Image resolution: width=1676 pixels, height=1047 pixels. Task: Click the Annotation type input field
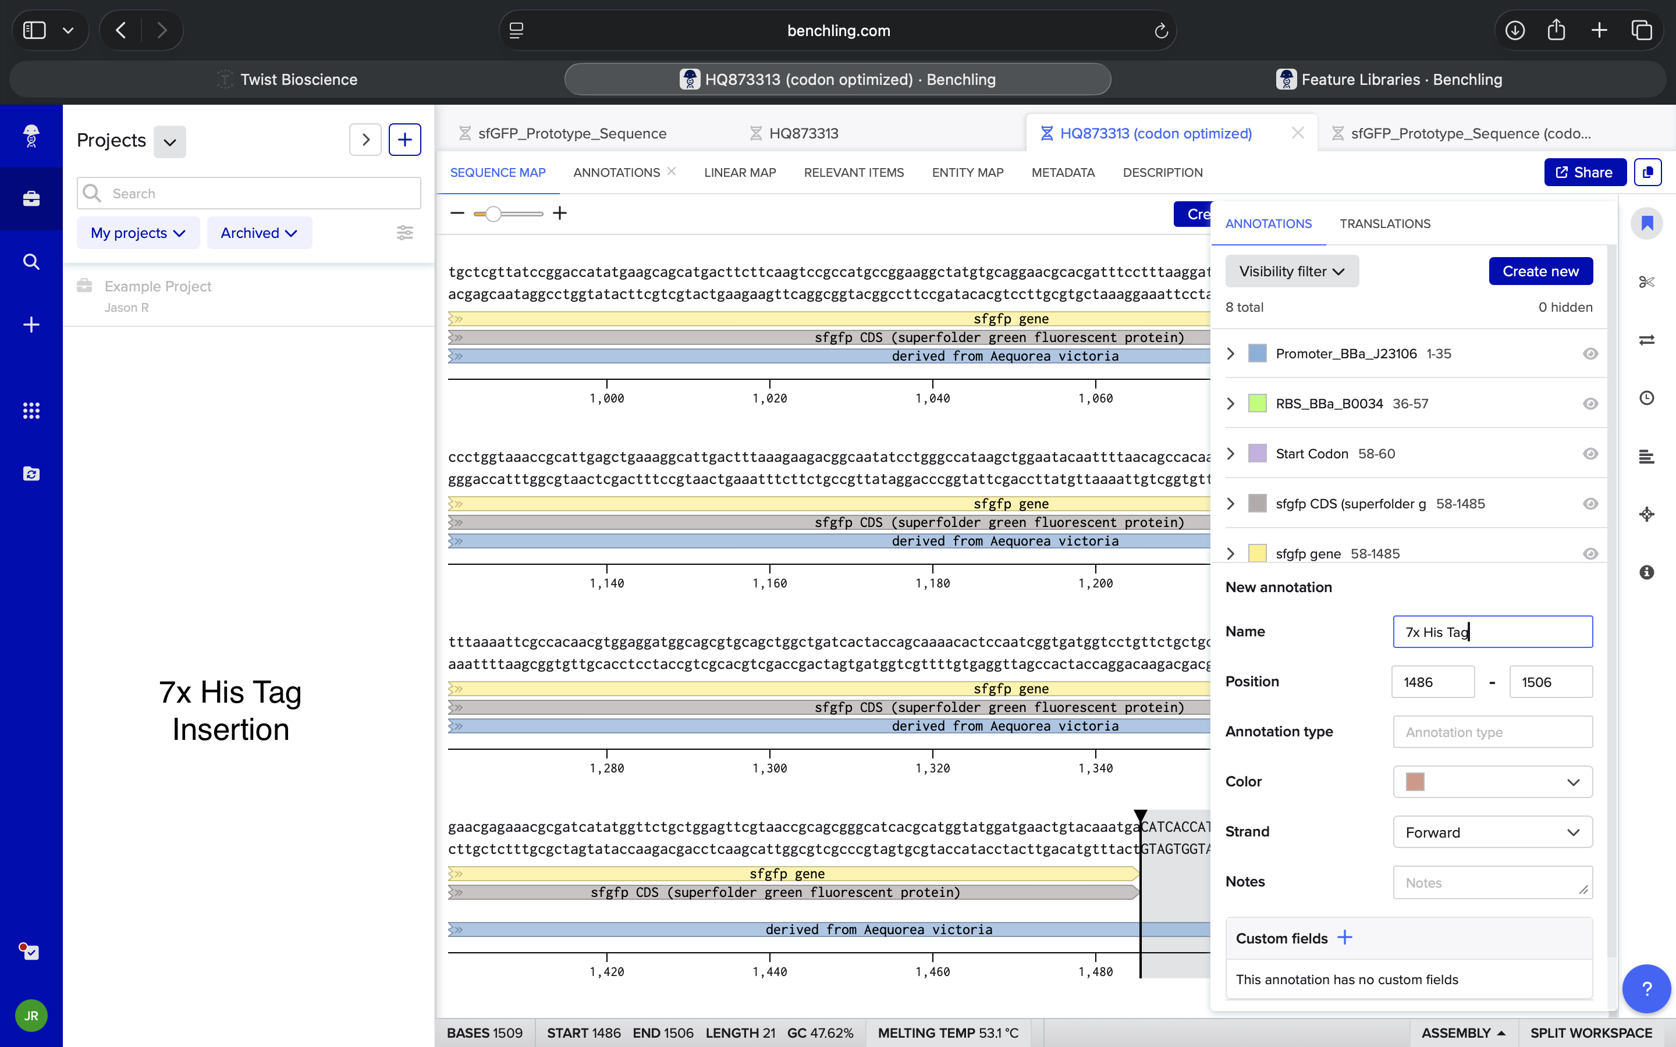[x=1493, y=732]
